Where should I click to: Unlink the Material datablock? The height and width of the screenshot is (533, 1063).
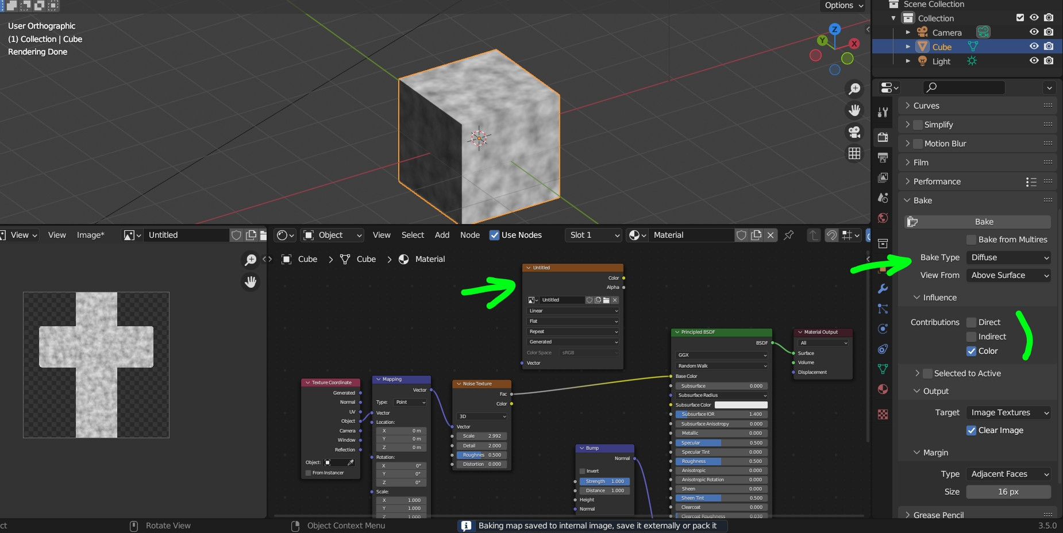pos(771,235)
